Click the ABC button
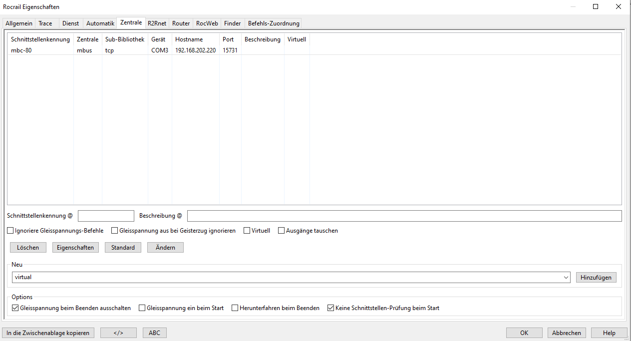This screenshot has width=631, height=341. click(x=155, y=333)
